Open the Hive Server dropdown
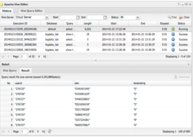Viewport: 193px width, 137px height. click(x=47, y=17)
